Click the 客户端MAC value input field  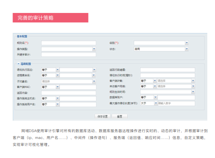(x=78, y=87)
